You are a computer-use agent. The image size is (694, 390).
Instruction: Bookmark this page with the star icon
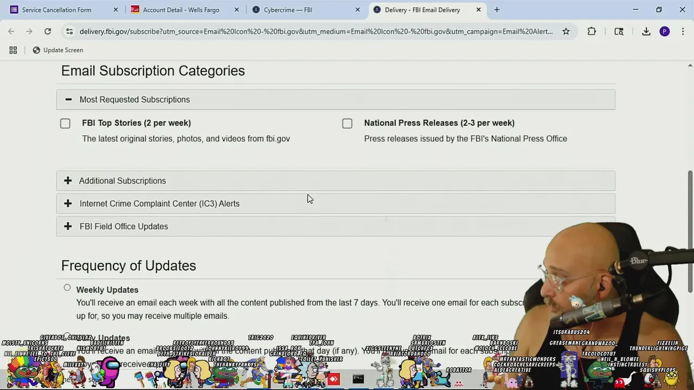pos(566,31)
